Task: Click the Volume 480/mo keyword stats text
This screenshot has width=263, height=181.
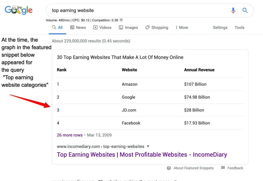Action: (82, 20)
